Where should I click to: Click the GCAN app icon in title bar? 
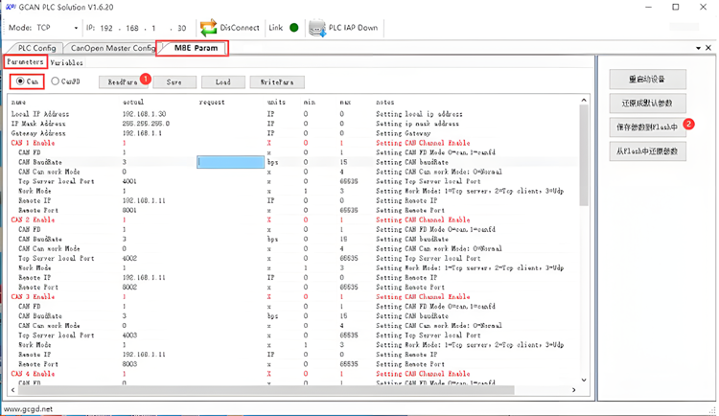tap(10, 8)
